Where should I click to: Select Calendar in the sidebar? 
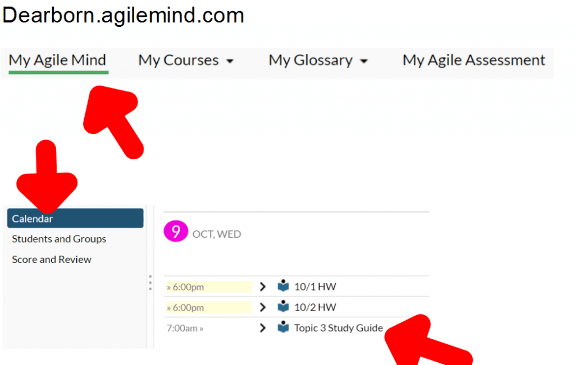pyautogui.click(x=75, y=219)
